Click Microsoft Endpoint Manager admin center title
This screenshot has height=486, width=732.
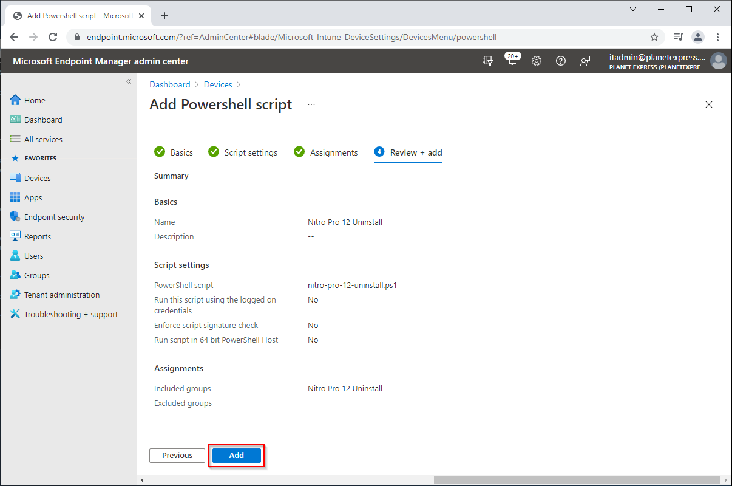click(x=101, y=61)
